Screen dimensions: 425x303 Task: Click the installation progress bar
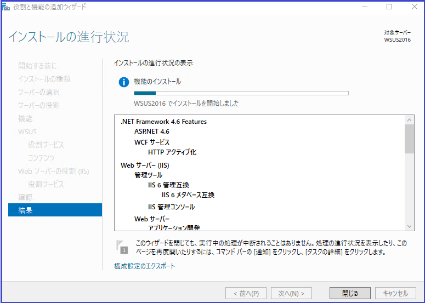pyautogui.click(x=241, y=93)
